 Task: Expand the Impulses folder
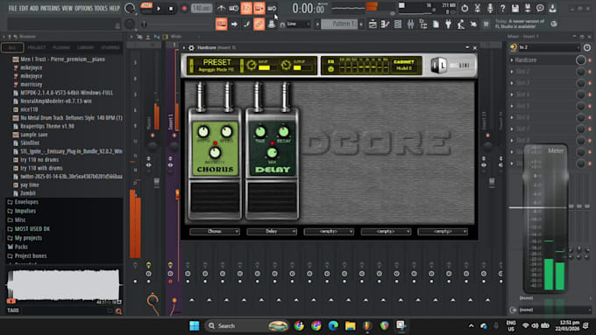(x=25, y=211)
